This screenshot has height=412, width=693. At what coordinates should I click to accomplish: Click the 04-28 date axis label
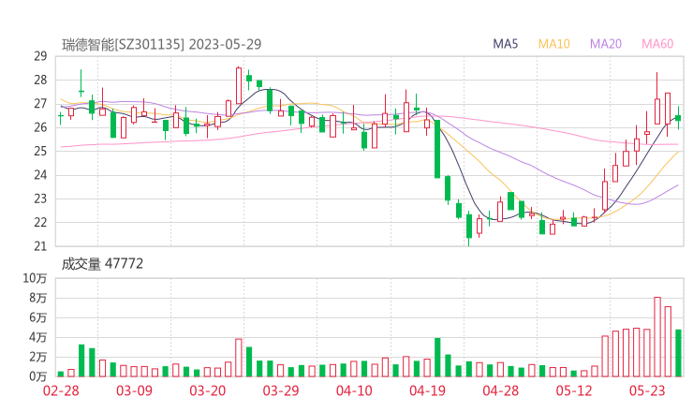click(501, 390)
